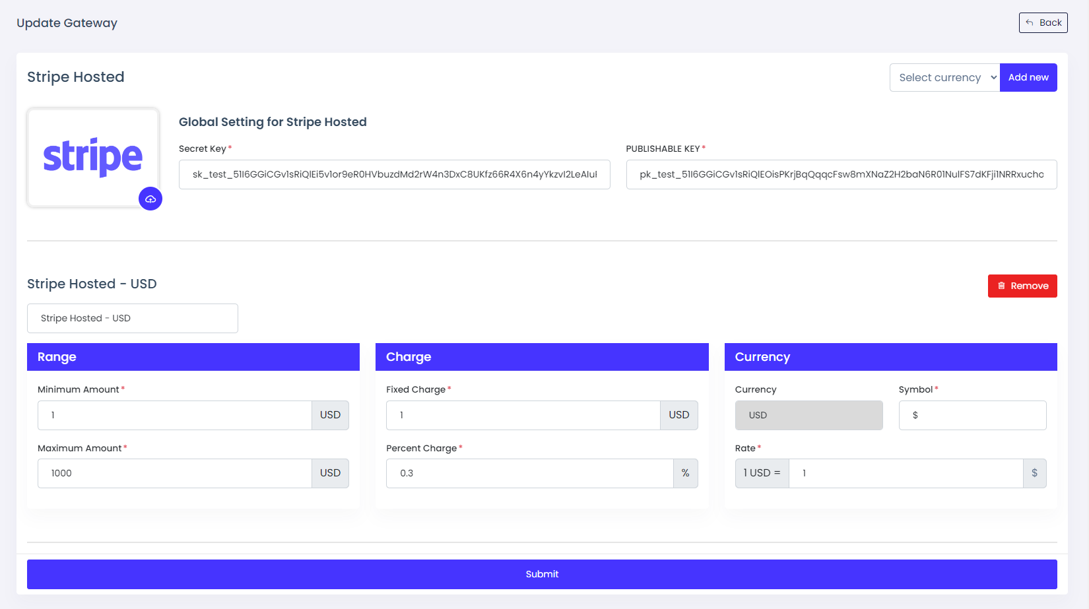Image resolution: width=1089 pixels, height=609 pixels.
Task: Submit the gateway update form
Action: (541, 574)
